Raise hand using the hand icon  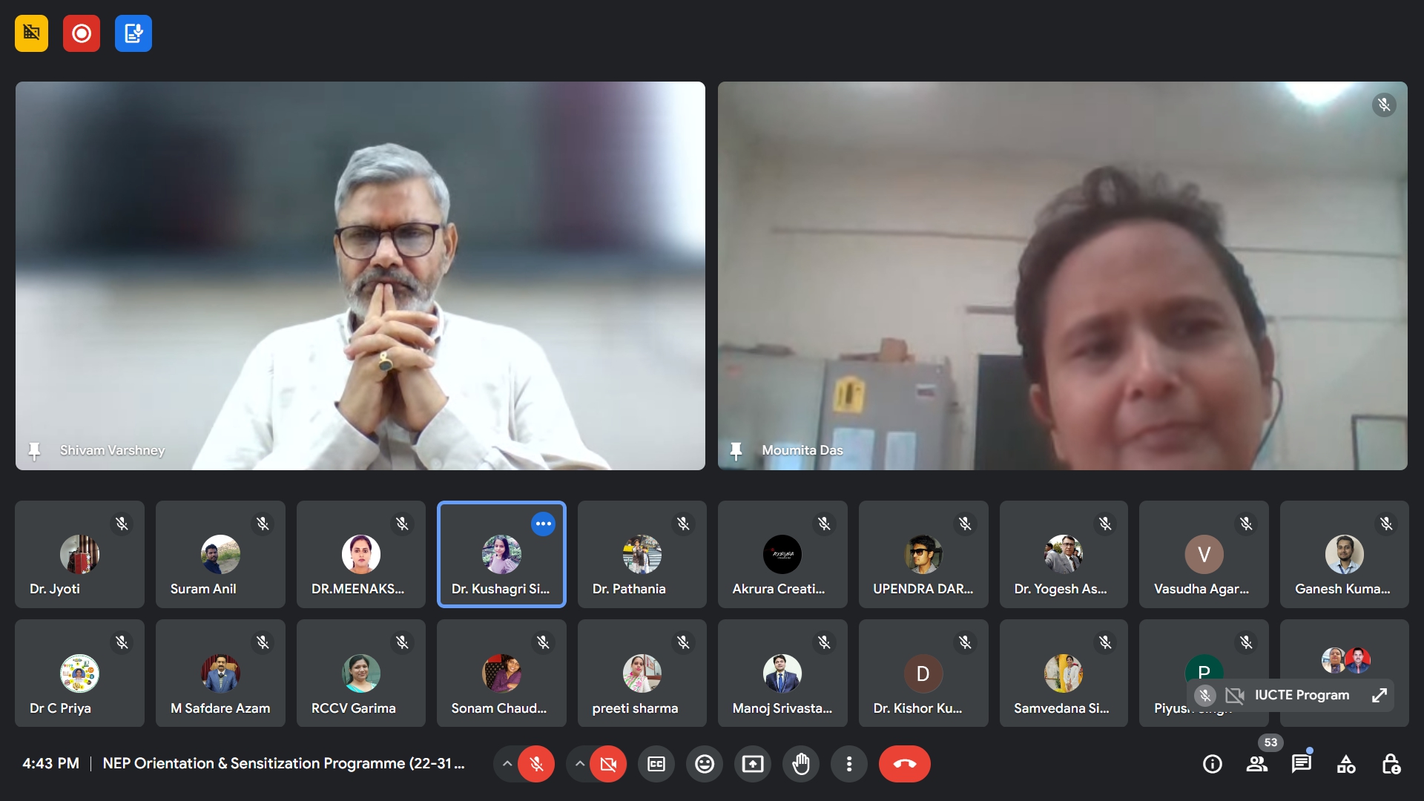point(801,764)
